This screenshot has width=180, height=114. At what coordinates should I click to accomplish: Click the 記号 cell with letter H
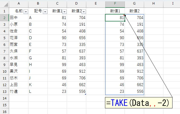click(x=38, y=65)
